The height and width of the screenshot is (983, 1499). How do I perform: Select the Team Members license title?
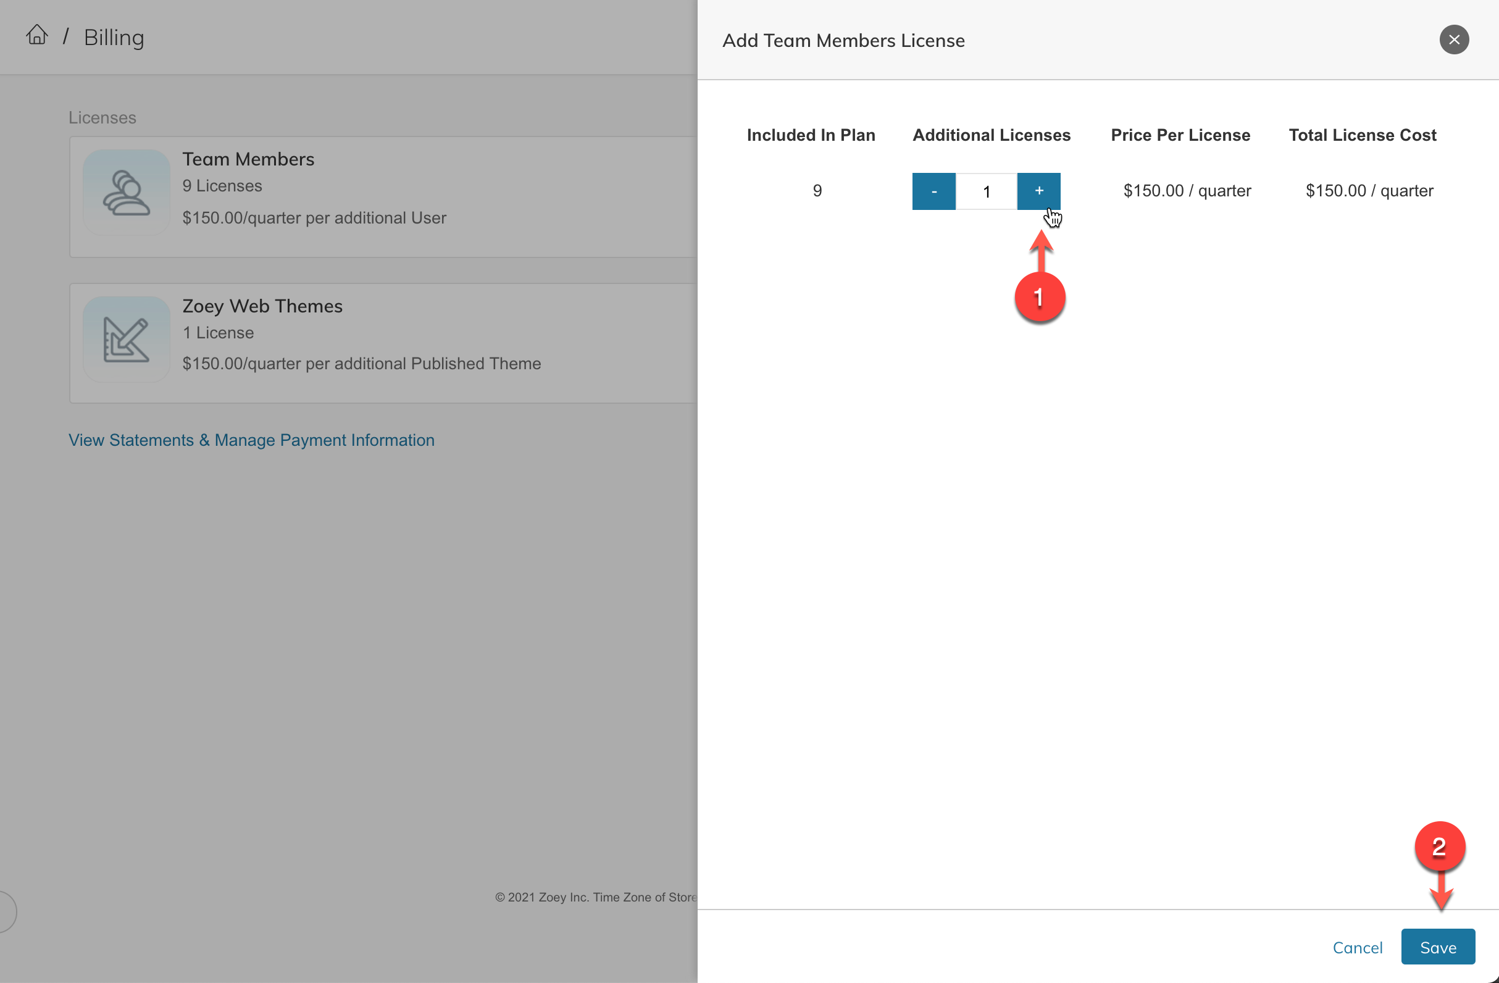tap(248, 159)
